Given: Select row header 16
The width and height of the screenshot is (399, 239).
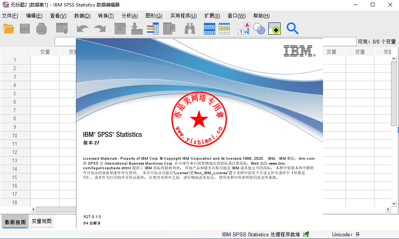Looking at the screenshot, I should click(15, 186).
